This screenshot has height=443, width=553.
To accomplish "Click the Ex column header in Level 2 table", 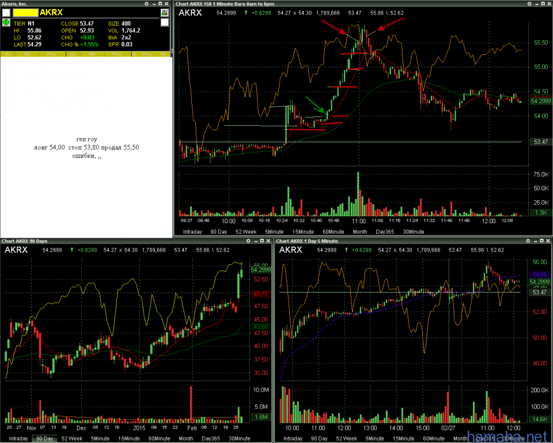I will [x=134, y=54].
